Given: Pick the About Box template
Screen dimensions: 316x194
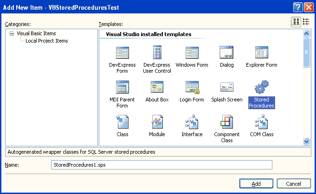Looking at the screenshot, I should [157, 92].
